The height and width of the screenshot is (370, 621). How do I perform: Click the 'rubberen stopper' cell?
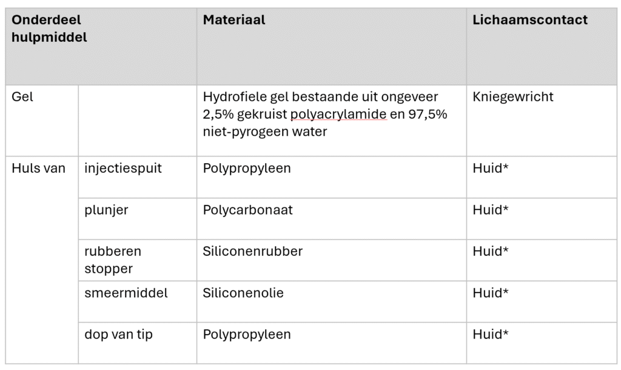(x=138, y=260)
